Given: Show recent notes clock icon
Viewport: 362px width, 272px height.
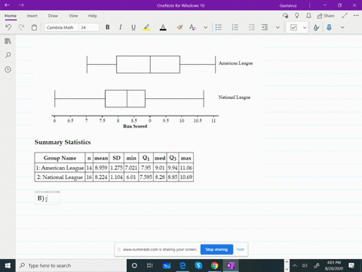Looking at the screenshot, I should click(8, 70).
